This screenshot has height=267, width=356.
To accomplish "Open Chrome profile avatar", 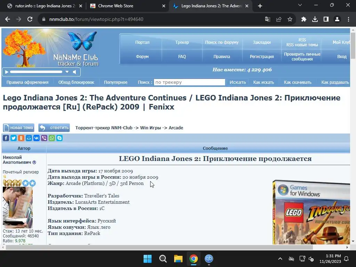I will [337, 19].
